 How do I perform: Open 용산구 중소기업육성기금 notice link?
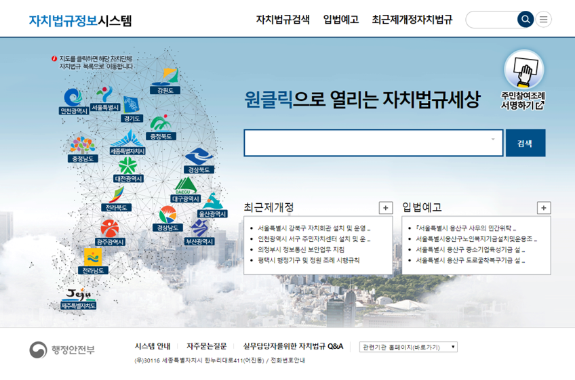[x=471, y=249]
